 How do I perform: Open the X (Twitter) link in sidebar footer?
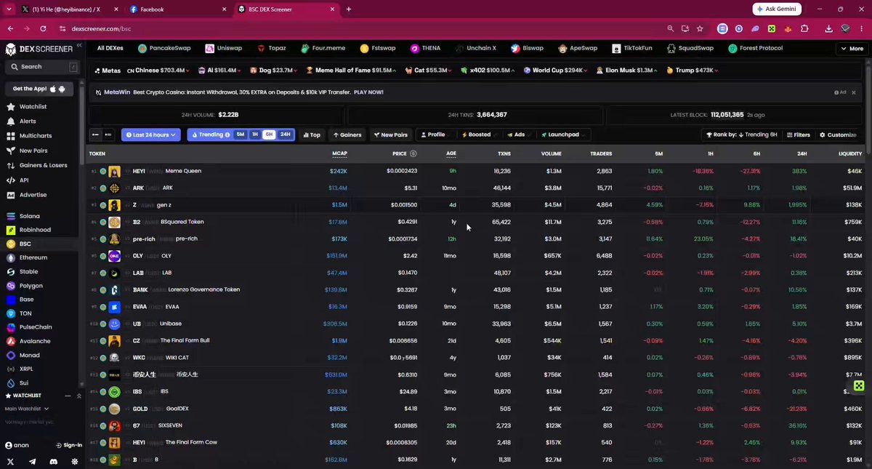click(x=10, y=462)
